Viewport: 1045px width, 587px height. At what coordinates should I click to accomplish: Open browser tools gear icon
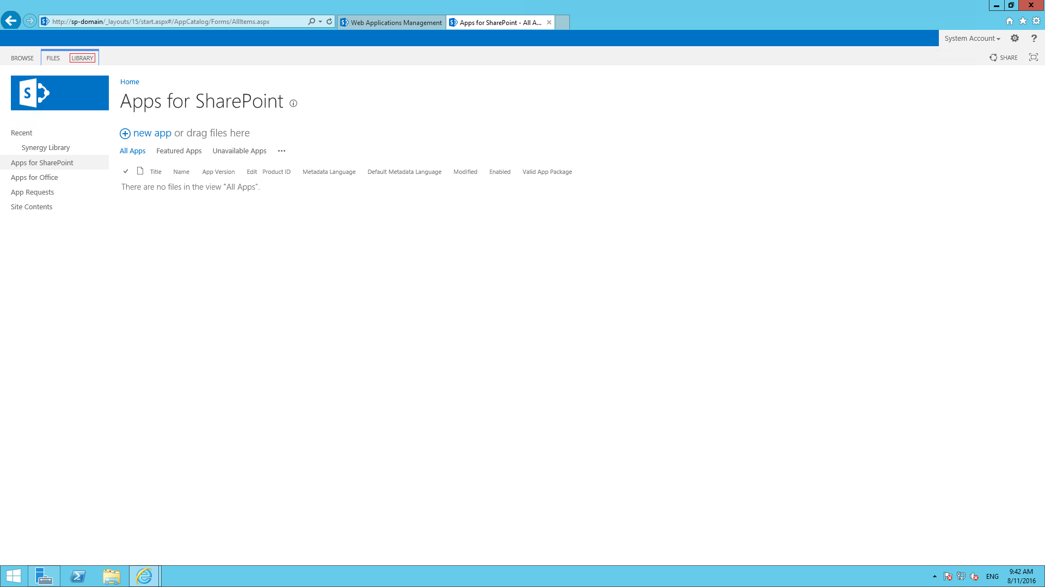[x=1036, y=21]
